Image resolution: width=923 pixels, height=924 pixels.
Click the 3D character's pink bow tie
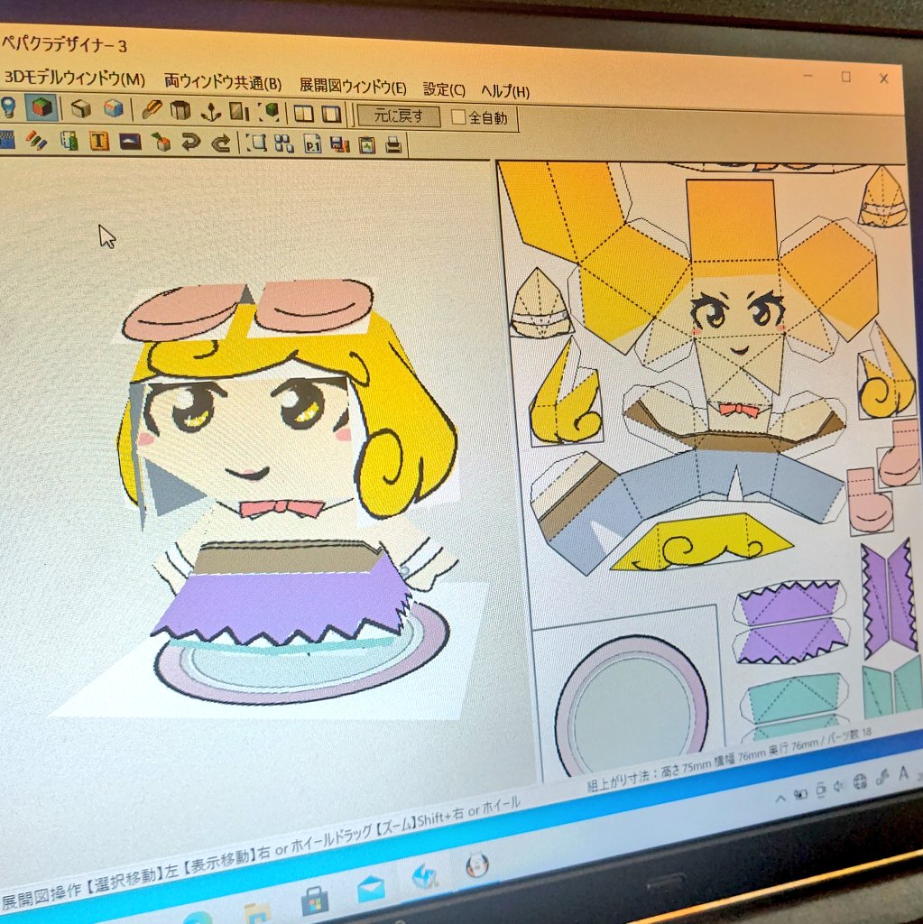pyautogui.click(x=281, y=507)
